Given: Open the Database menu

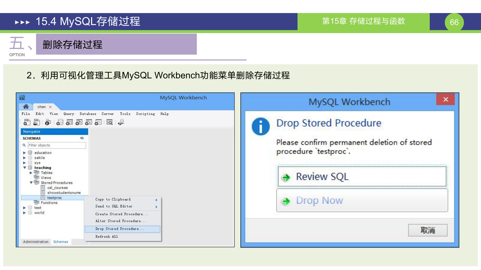Looking at the screenshot, I should (88, 114).
